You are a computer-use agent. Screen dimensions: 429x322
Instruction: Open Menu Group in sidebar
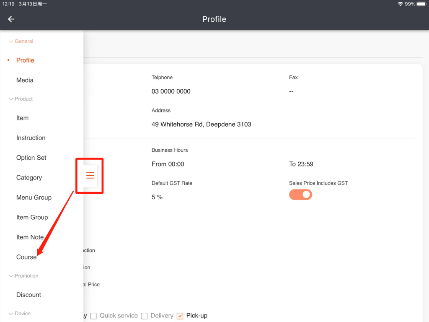pyautogui.click(x=34, y=197)
